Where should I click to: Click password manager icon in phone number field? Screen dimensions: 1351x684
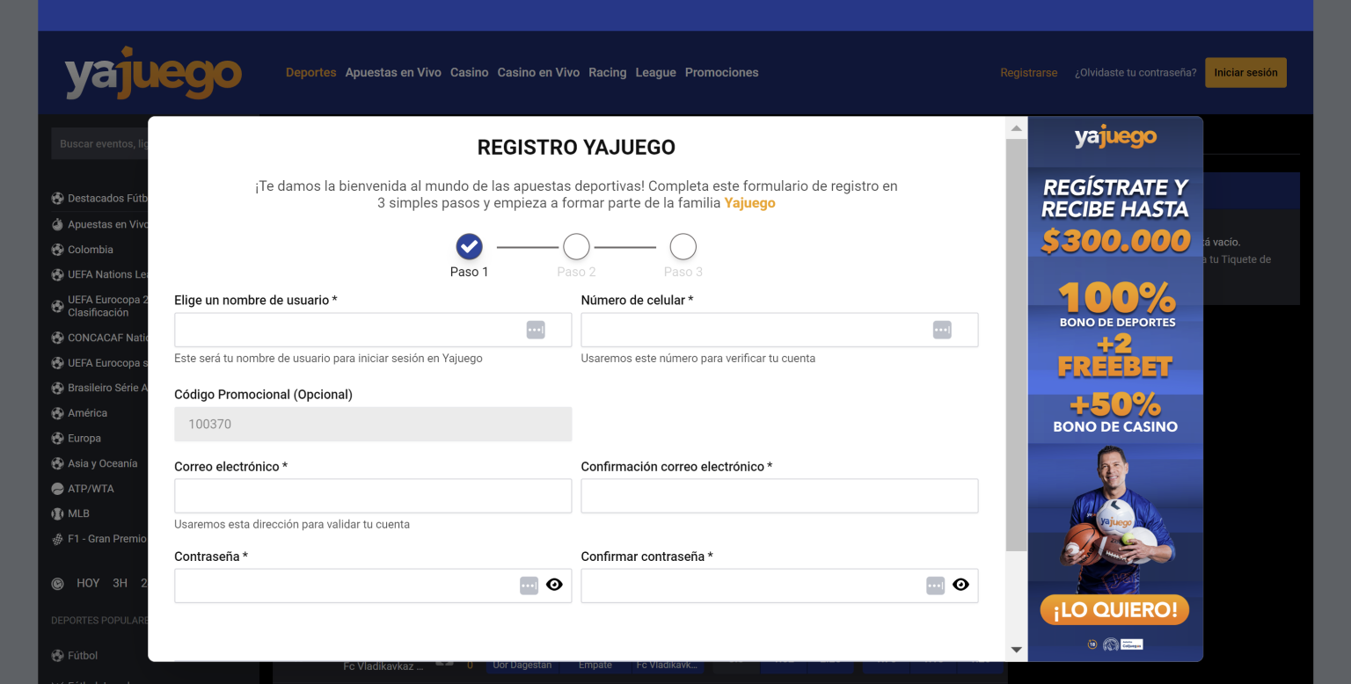(x=942, y=330)
